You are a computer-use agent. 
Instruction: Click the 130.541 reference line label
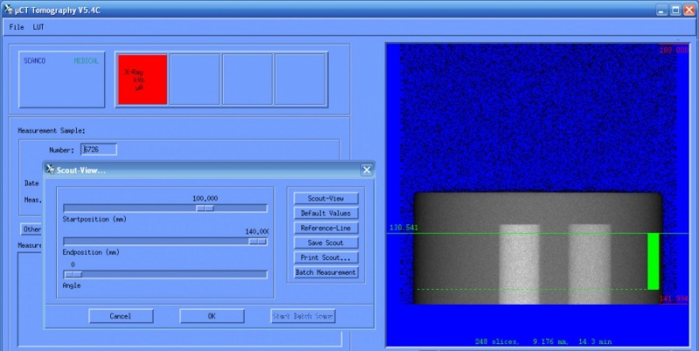404,228
